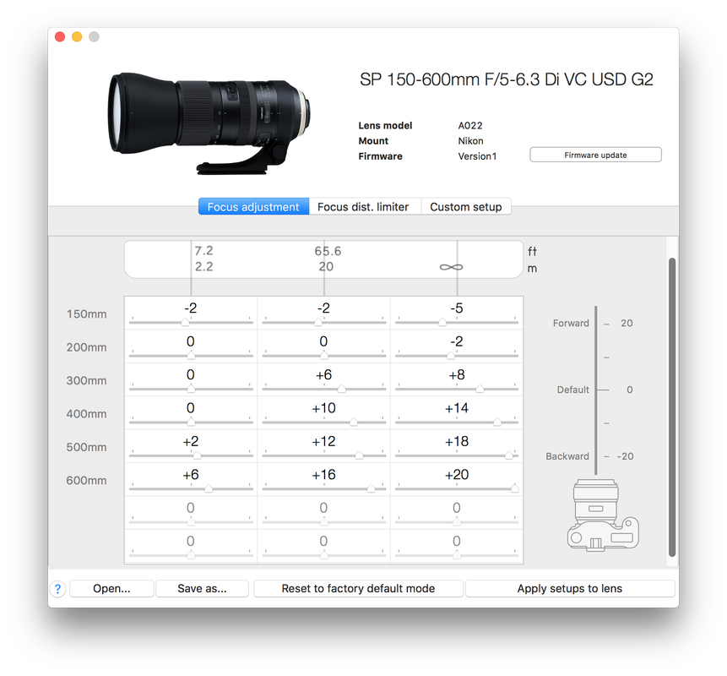Screen dimensions: 727x676
Task: Click the Mount value Nikon
Action: click(470, 141)
